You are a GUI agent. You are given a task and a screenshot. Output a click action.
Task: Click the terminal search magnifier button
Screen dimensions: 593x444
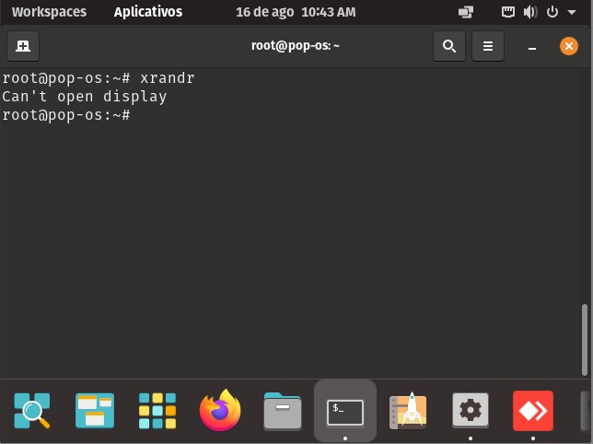click(x=448, y=46)
